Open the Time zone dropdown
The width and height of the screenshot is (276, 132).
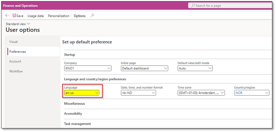(201, 93)
